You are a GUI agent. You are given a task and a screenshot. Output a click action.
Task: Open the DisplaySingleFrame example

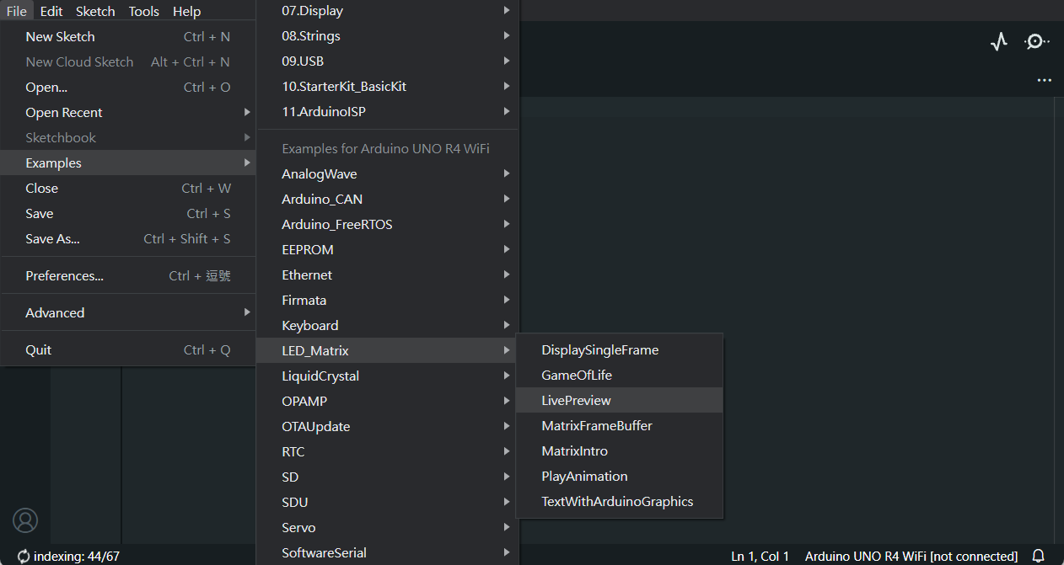tap(620, 350)
